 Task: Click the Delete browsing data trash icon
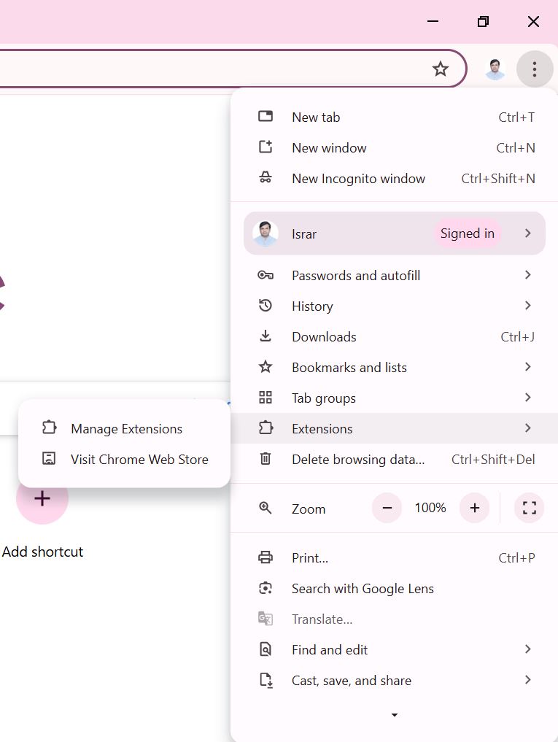coord(266,459)
